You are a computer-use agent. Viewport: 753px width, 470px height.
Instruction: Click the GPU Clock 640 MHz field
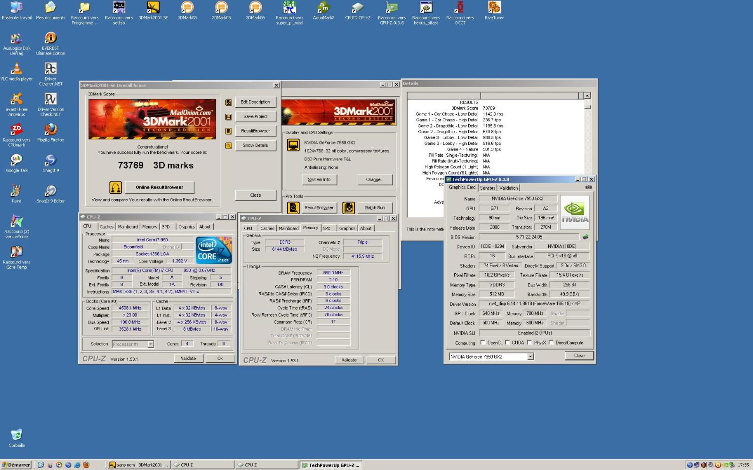click(x=491, y=313)
